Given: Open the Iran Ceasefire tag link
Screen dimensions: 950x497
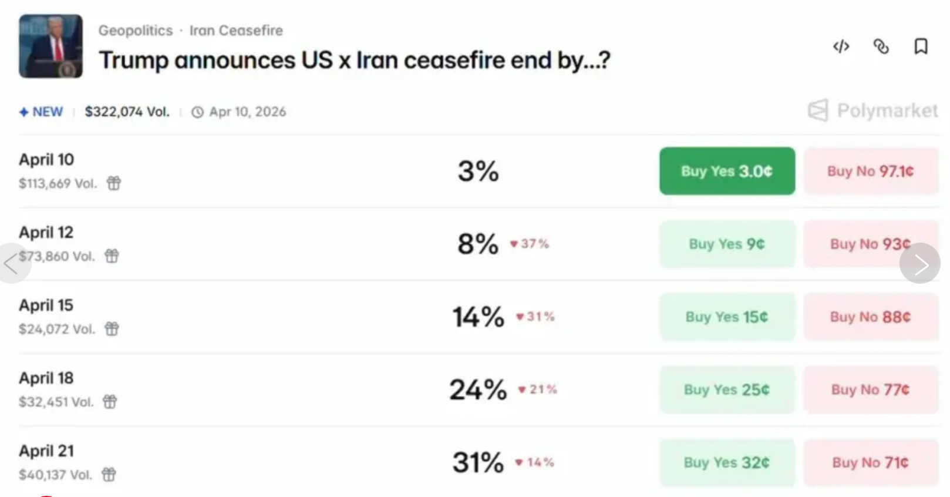Looking at the screenshot, I should pyautogui.click(x=236, y=31).
